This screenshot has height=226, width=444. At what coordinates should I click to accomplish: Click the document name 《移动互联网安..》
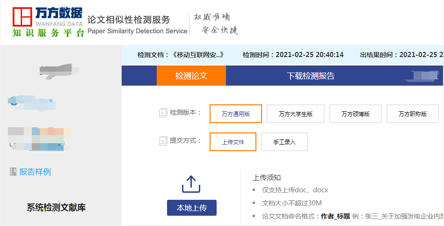coord(198,55)
